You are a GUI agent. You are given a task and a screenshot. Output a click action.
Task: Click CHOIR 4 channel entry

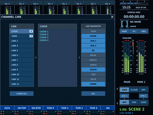point(44,40)
